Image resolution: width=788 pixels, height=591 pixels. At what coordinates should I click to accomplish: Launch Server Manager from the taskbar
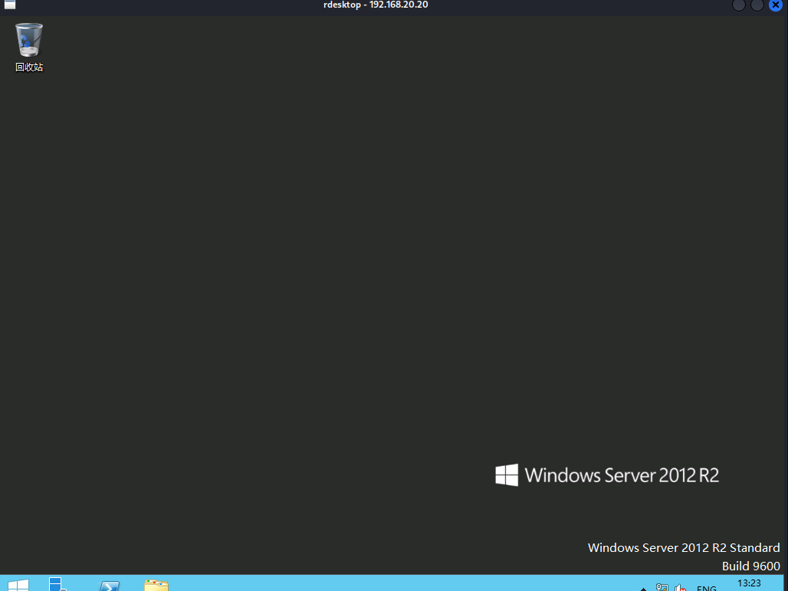pyautogui.click(x=57, y=584)
